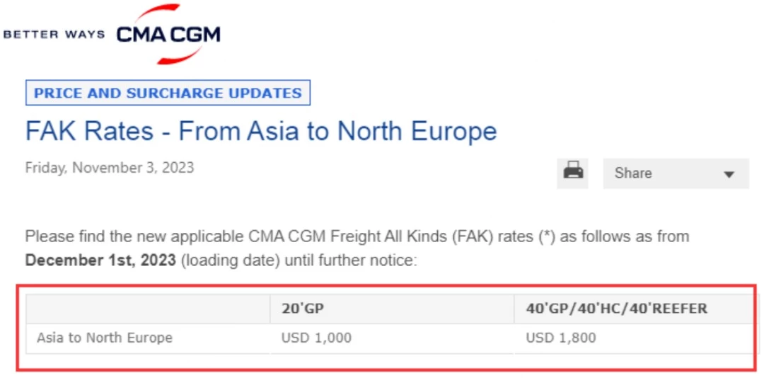Click the Asia to North Europe row label
This screenshot has width=764, height=378.
click(105, 338)
